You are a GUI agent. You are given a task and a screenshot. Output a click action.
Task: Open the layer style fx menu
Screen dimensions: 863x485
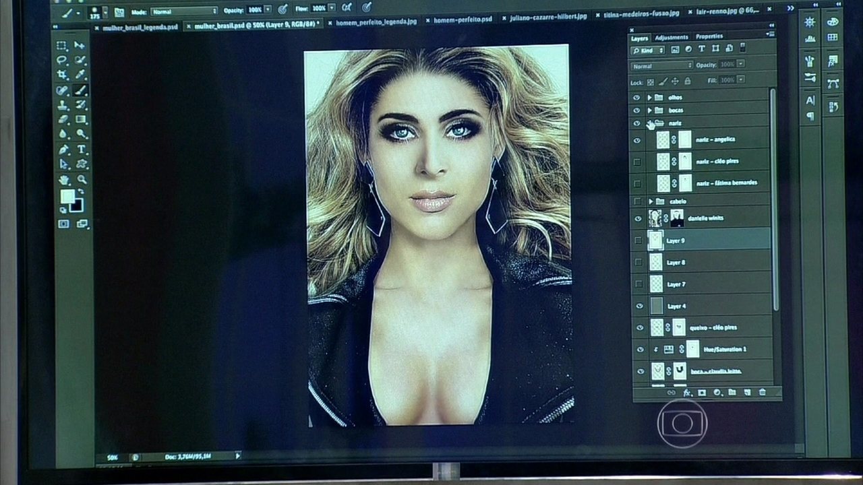pos(687,392)
